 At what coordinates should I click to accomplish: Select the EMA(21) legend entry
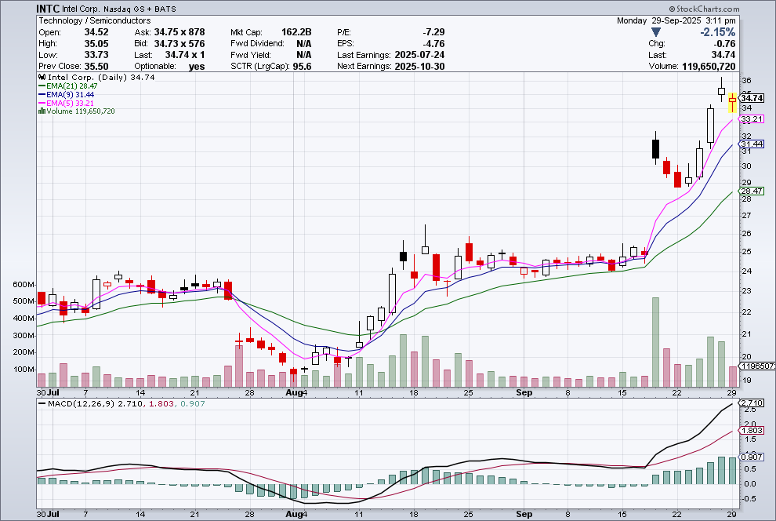[71, 86]
